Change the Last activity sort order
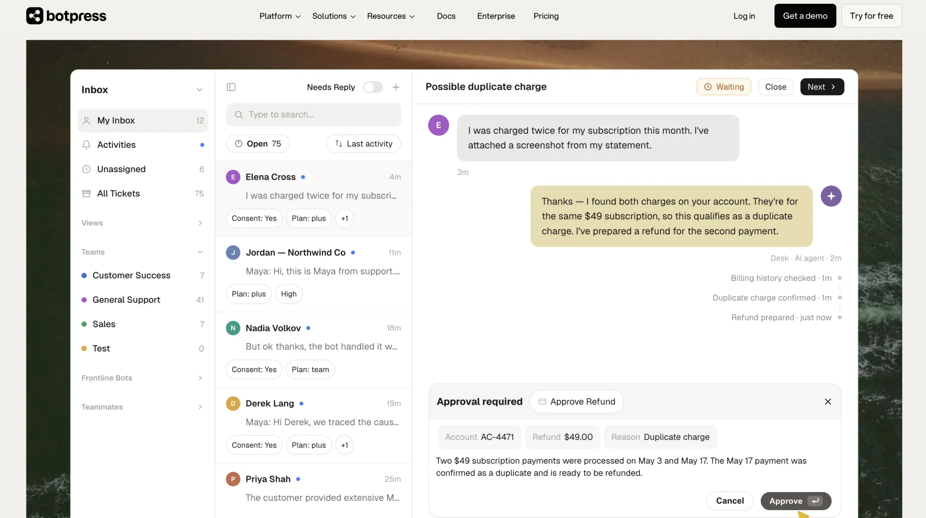 [x=363, y=144]
